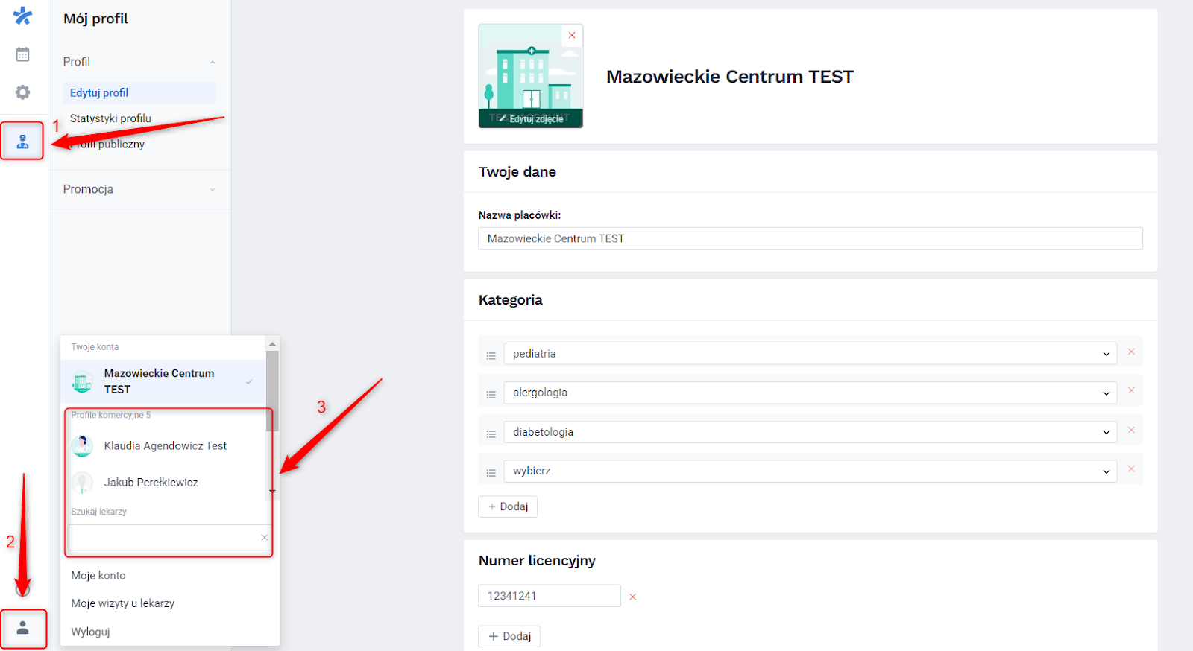Click the Nazwa placówki input field
Image resolution: width=1193 pixels, height=651 pixels.
[x=810, y=238]
